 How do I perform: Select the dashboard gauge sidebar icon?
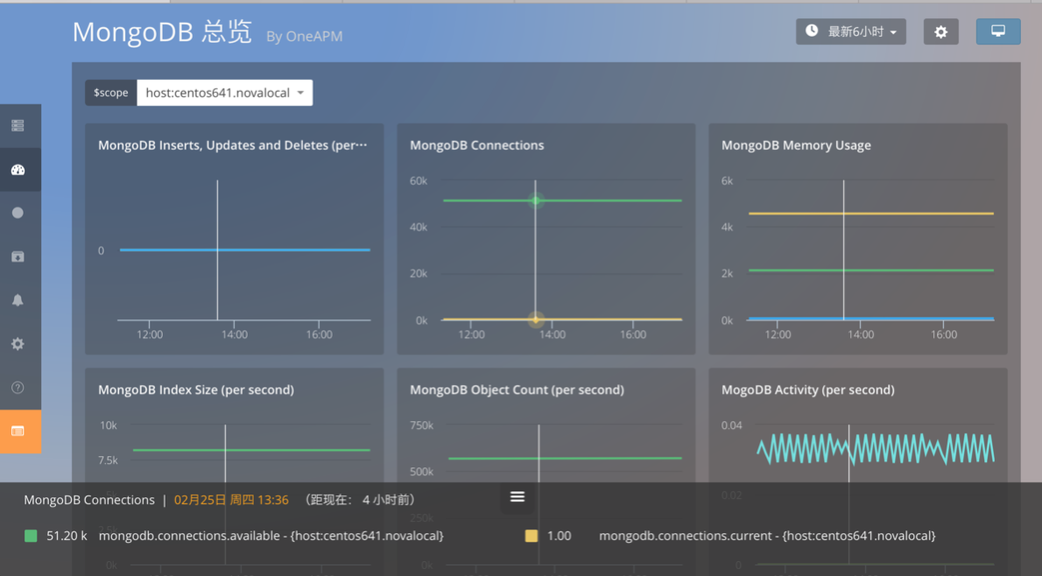(18, 170)
